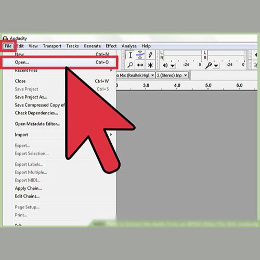Click the Audacity headphones title icon
This screenshot has width=260, height=260.
(5, 38)
